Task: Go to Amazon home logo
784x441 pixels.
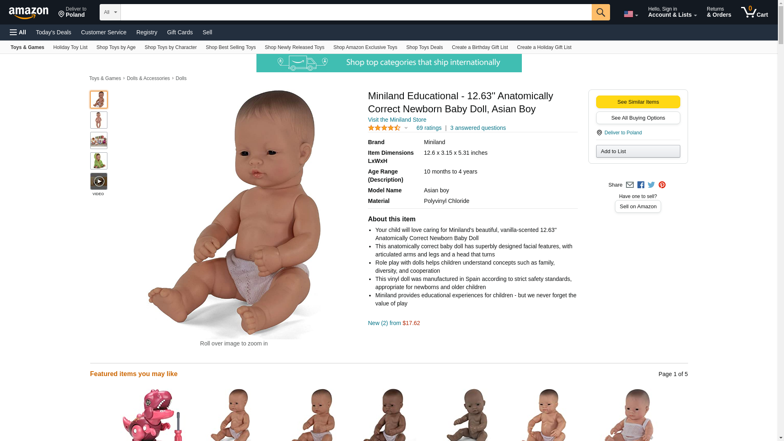Action: [x=29, y=13]
